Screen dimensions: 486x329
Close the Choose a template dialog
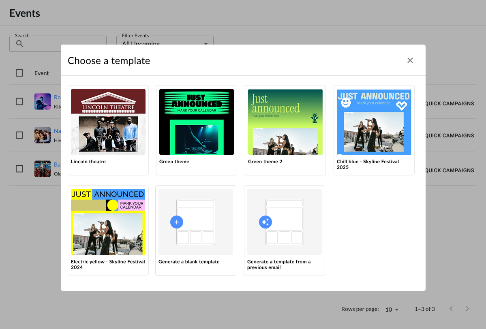(x=410, y=60)
